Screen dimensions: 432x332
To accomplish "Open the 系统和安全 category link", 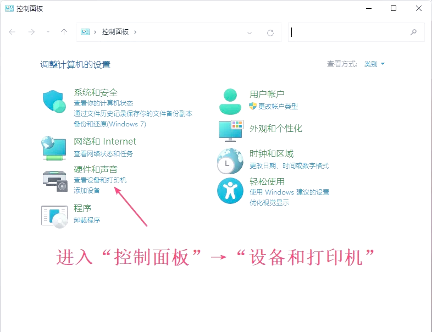I will (96, 92).
